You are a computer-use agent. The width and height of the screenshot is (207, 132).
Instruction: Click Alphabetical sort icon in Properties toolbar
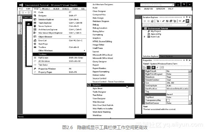(x=148, y=68)
